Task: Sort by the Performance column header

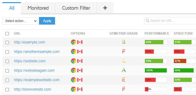Action: [x=157, y=33]
